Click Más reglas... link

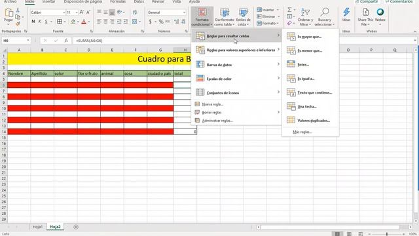[302, 132]
